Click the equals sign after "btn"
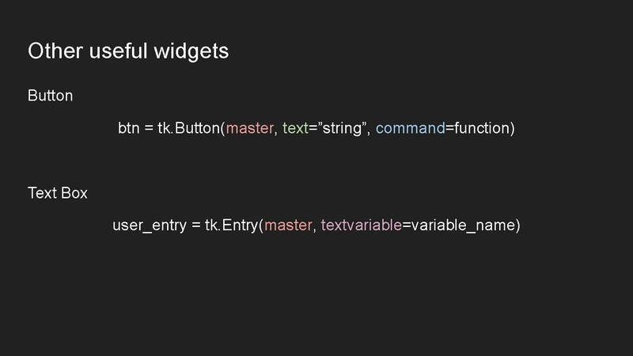 coord(148,128)
